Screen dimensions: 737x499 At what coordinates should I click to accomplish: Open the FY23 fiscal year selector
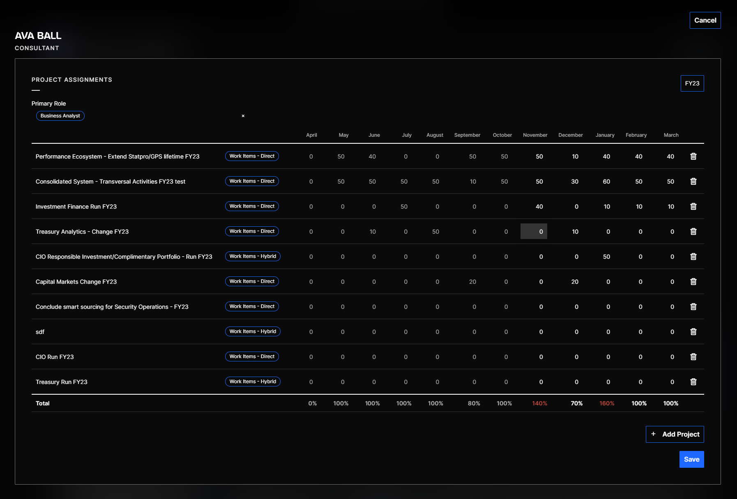click(692, 83)
